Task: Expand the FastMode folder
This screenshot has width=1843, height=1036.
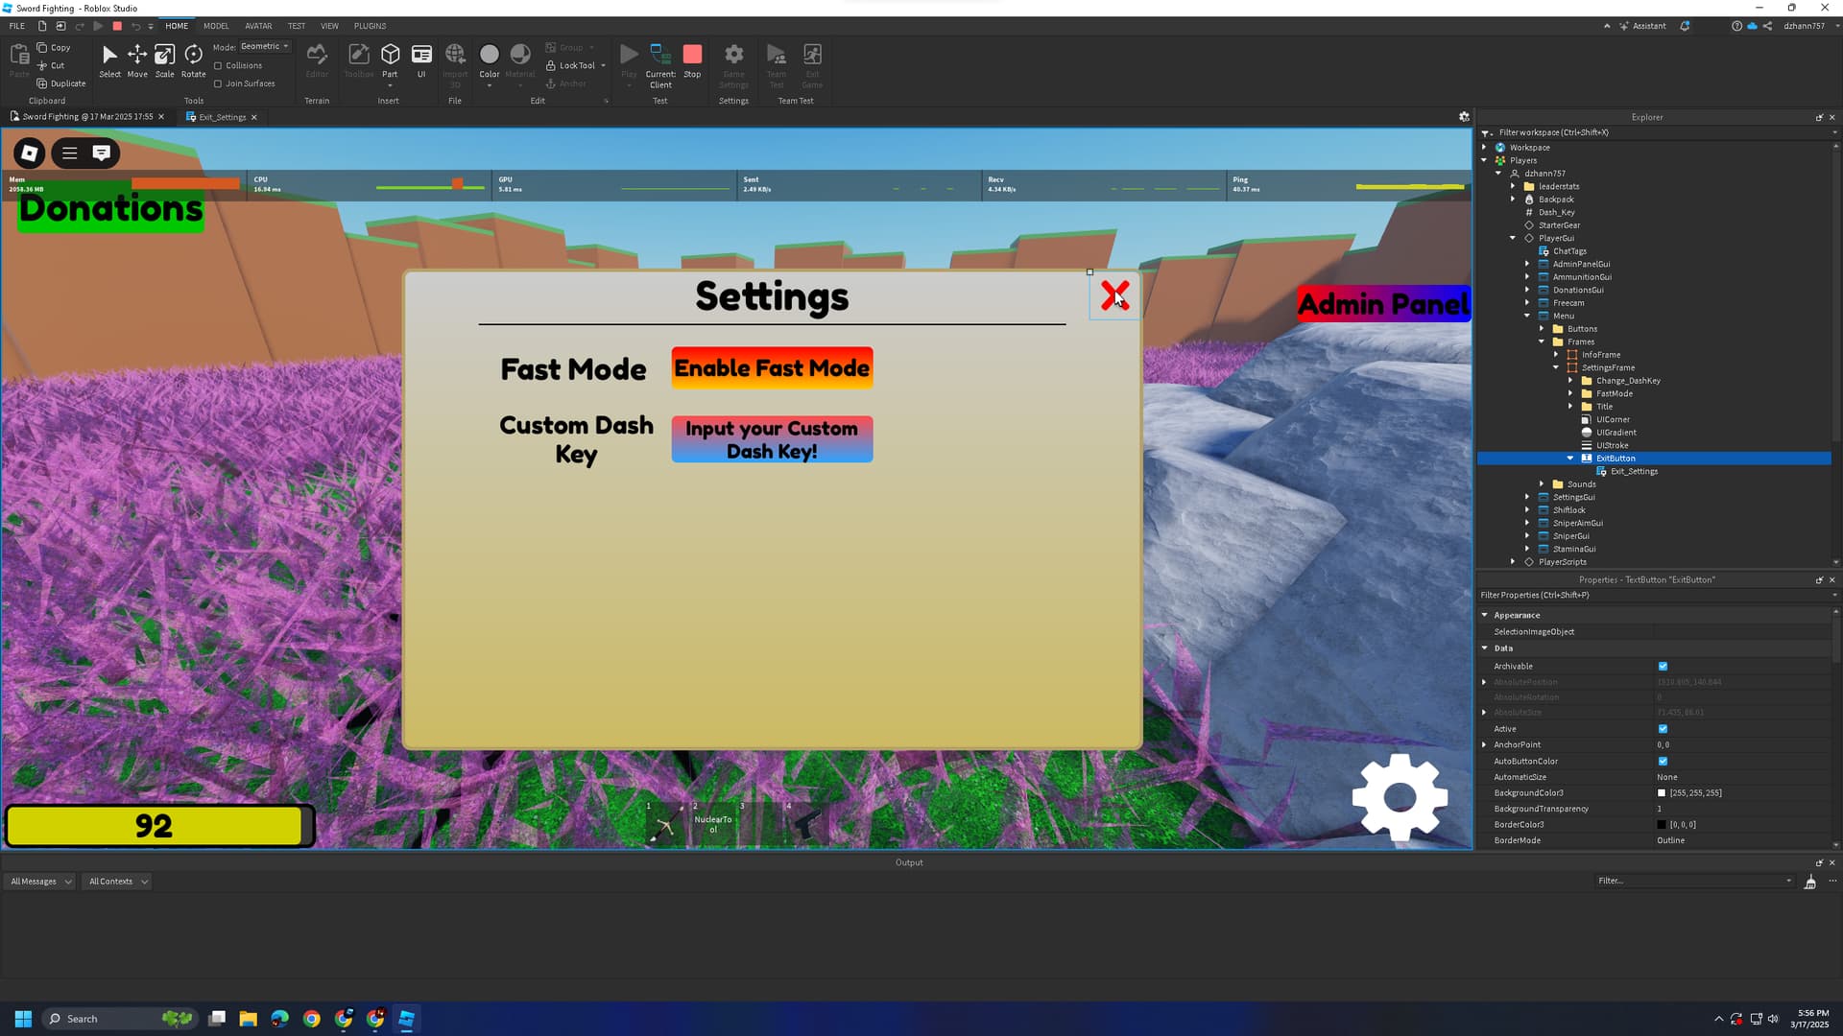Action: [1570, 393]
